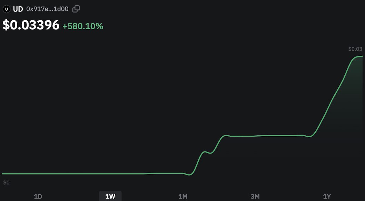This screenshot has height=201, width=365.
Task: Switch chart to 1M range
Action: point(183,197)
